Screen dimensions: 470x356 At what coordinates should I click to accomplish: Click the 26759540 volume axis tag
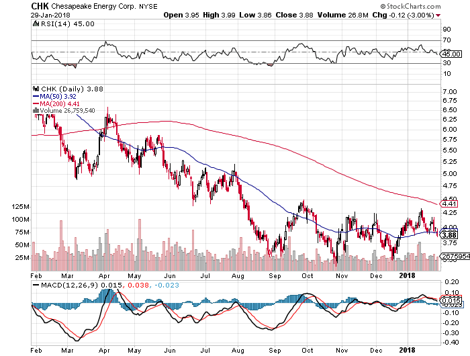[455, 257]
